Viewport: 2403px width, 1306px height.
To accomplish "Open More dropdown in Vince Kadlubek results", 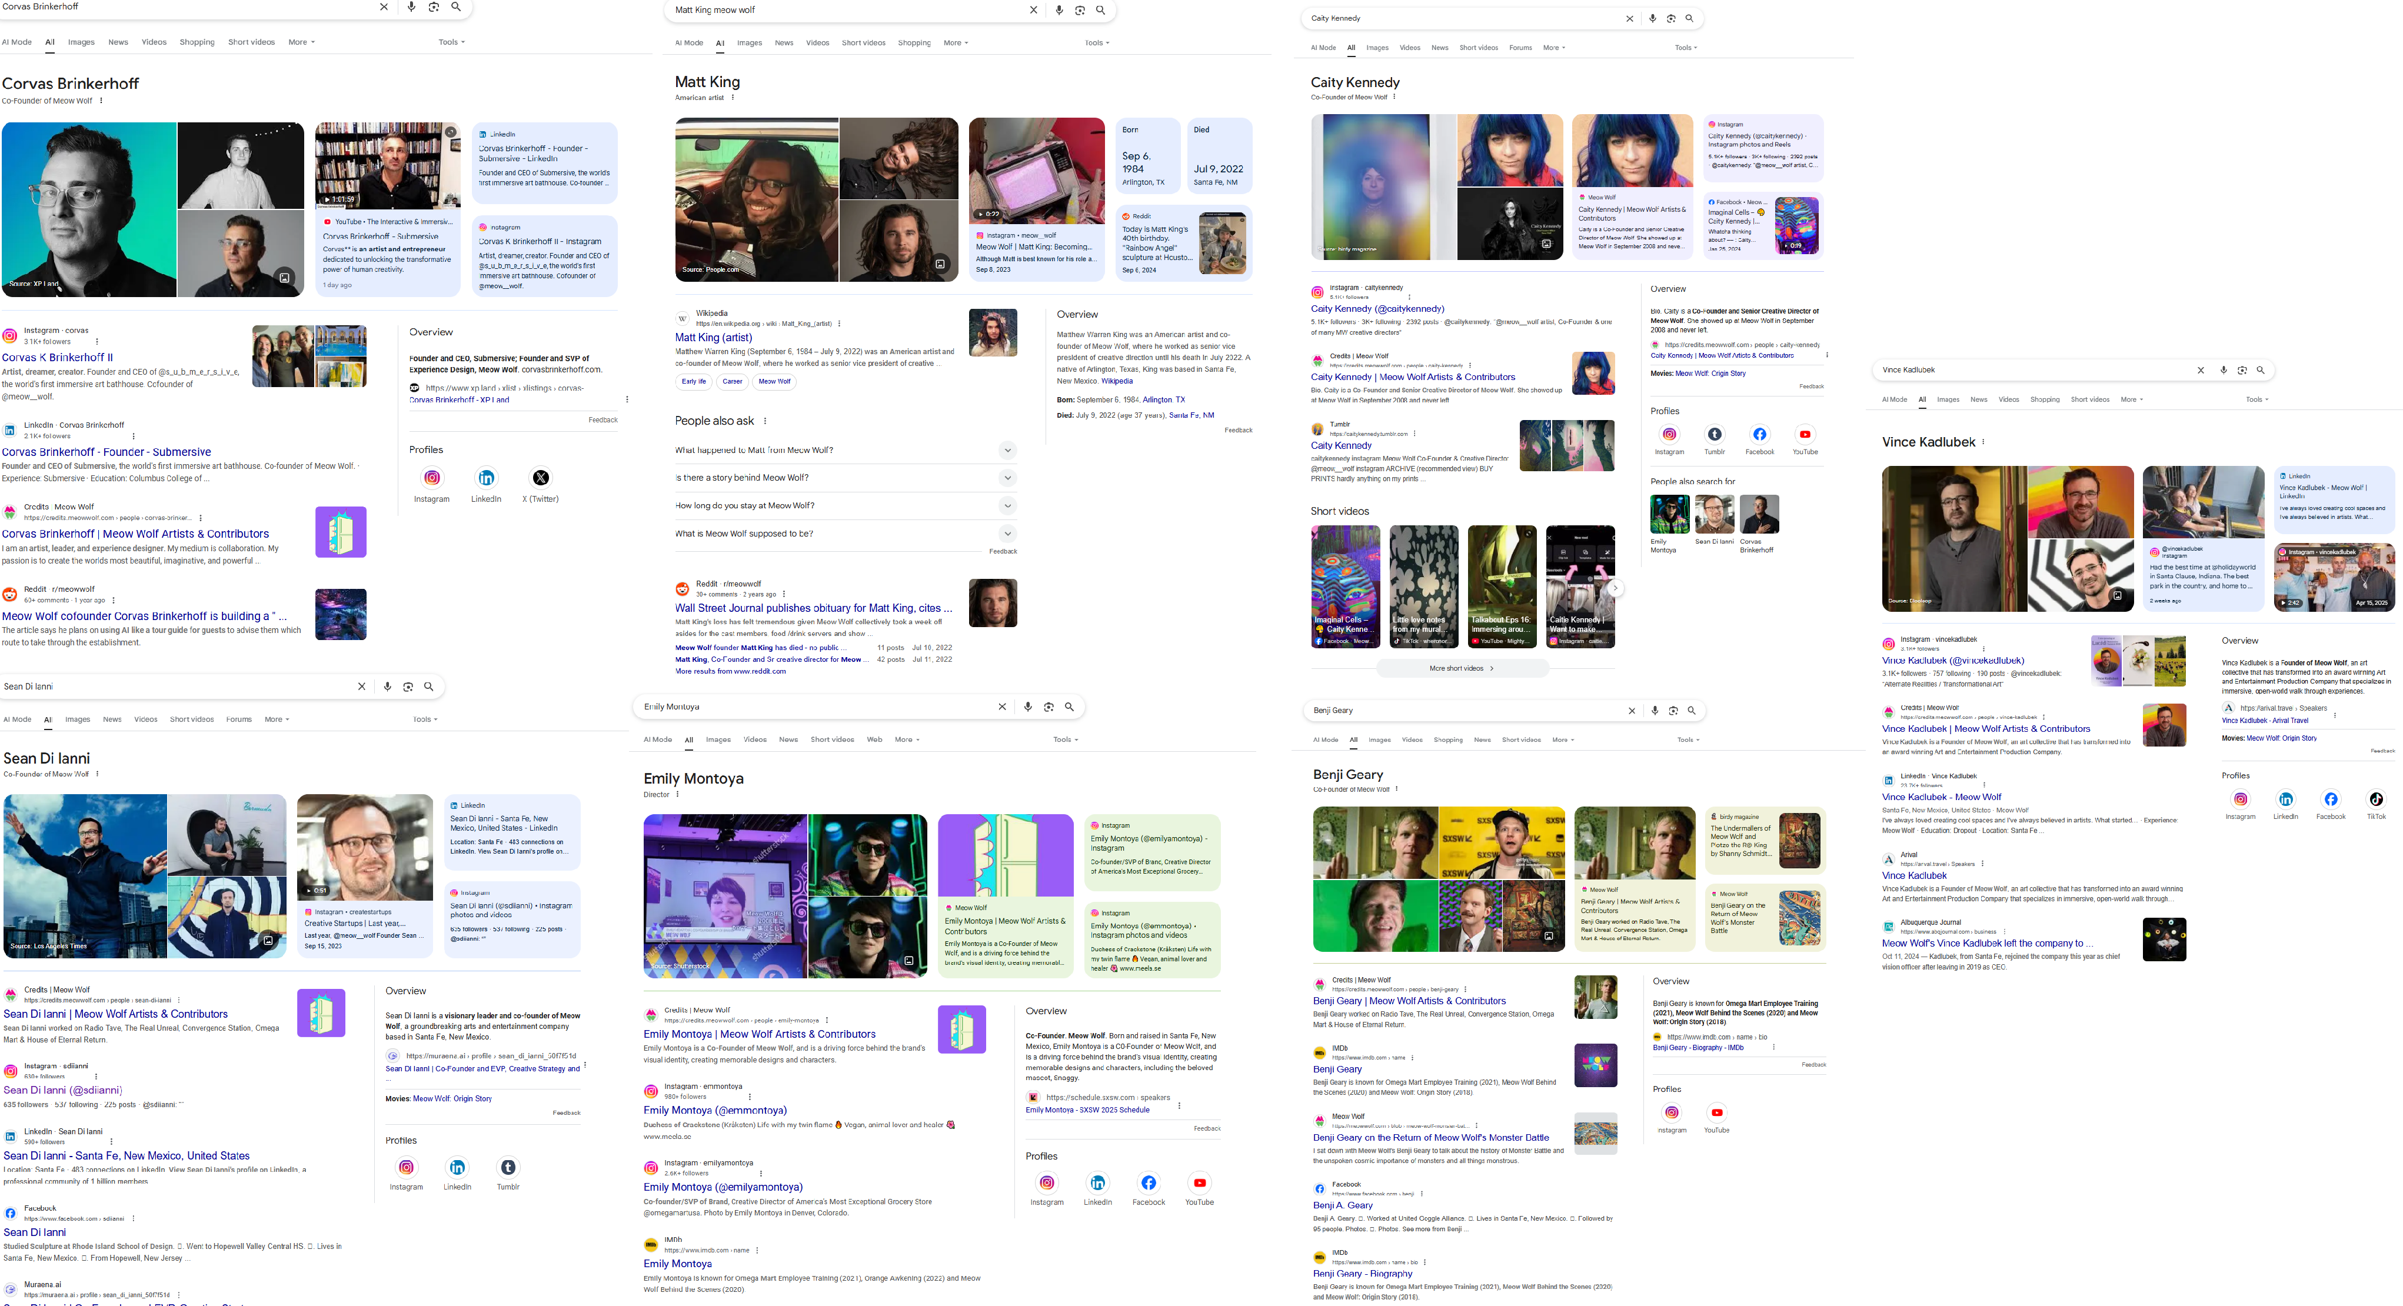I will tap(2132, 399).
